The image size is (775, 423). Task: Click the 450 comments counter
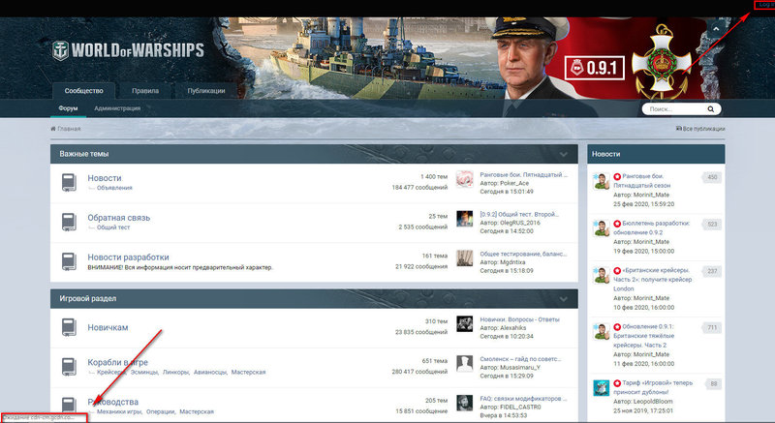click(712, 177)
